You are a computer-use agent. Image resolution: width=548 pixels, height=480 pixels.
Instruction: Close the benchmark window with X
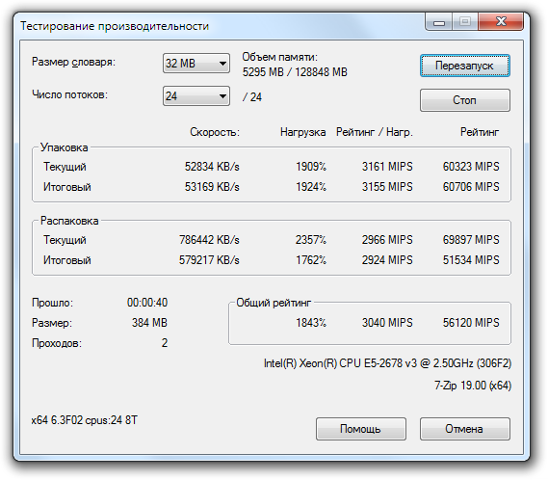point(501,22)
